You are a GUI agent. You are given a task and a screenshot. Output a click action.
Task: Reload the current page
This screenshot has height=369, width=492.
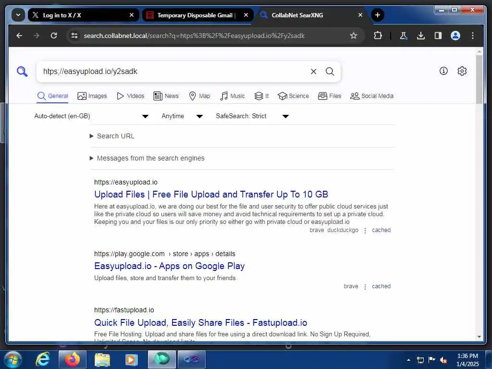[x=54, y=36]
